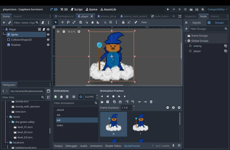
Task: Hide the Player node visibility eye
Action: pos(48,29)
